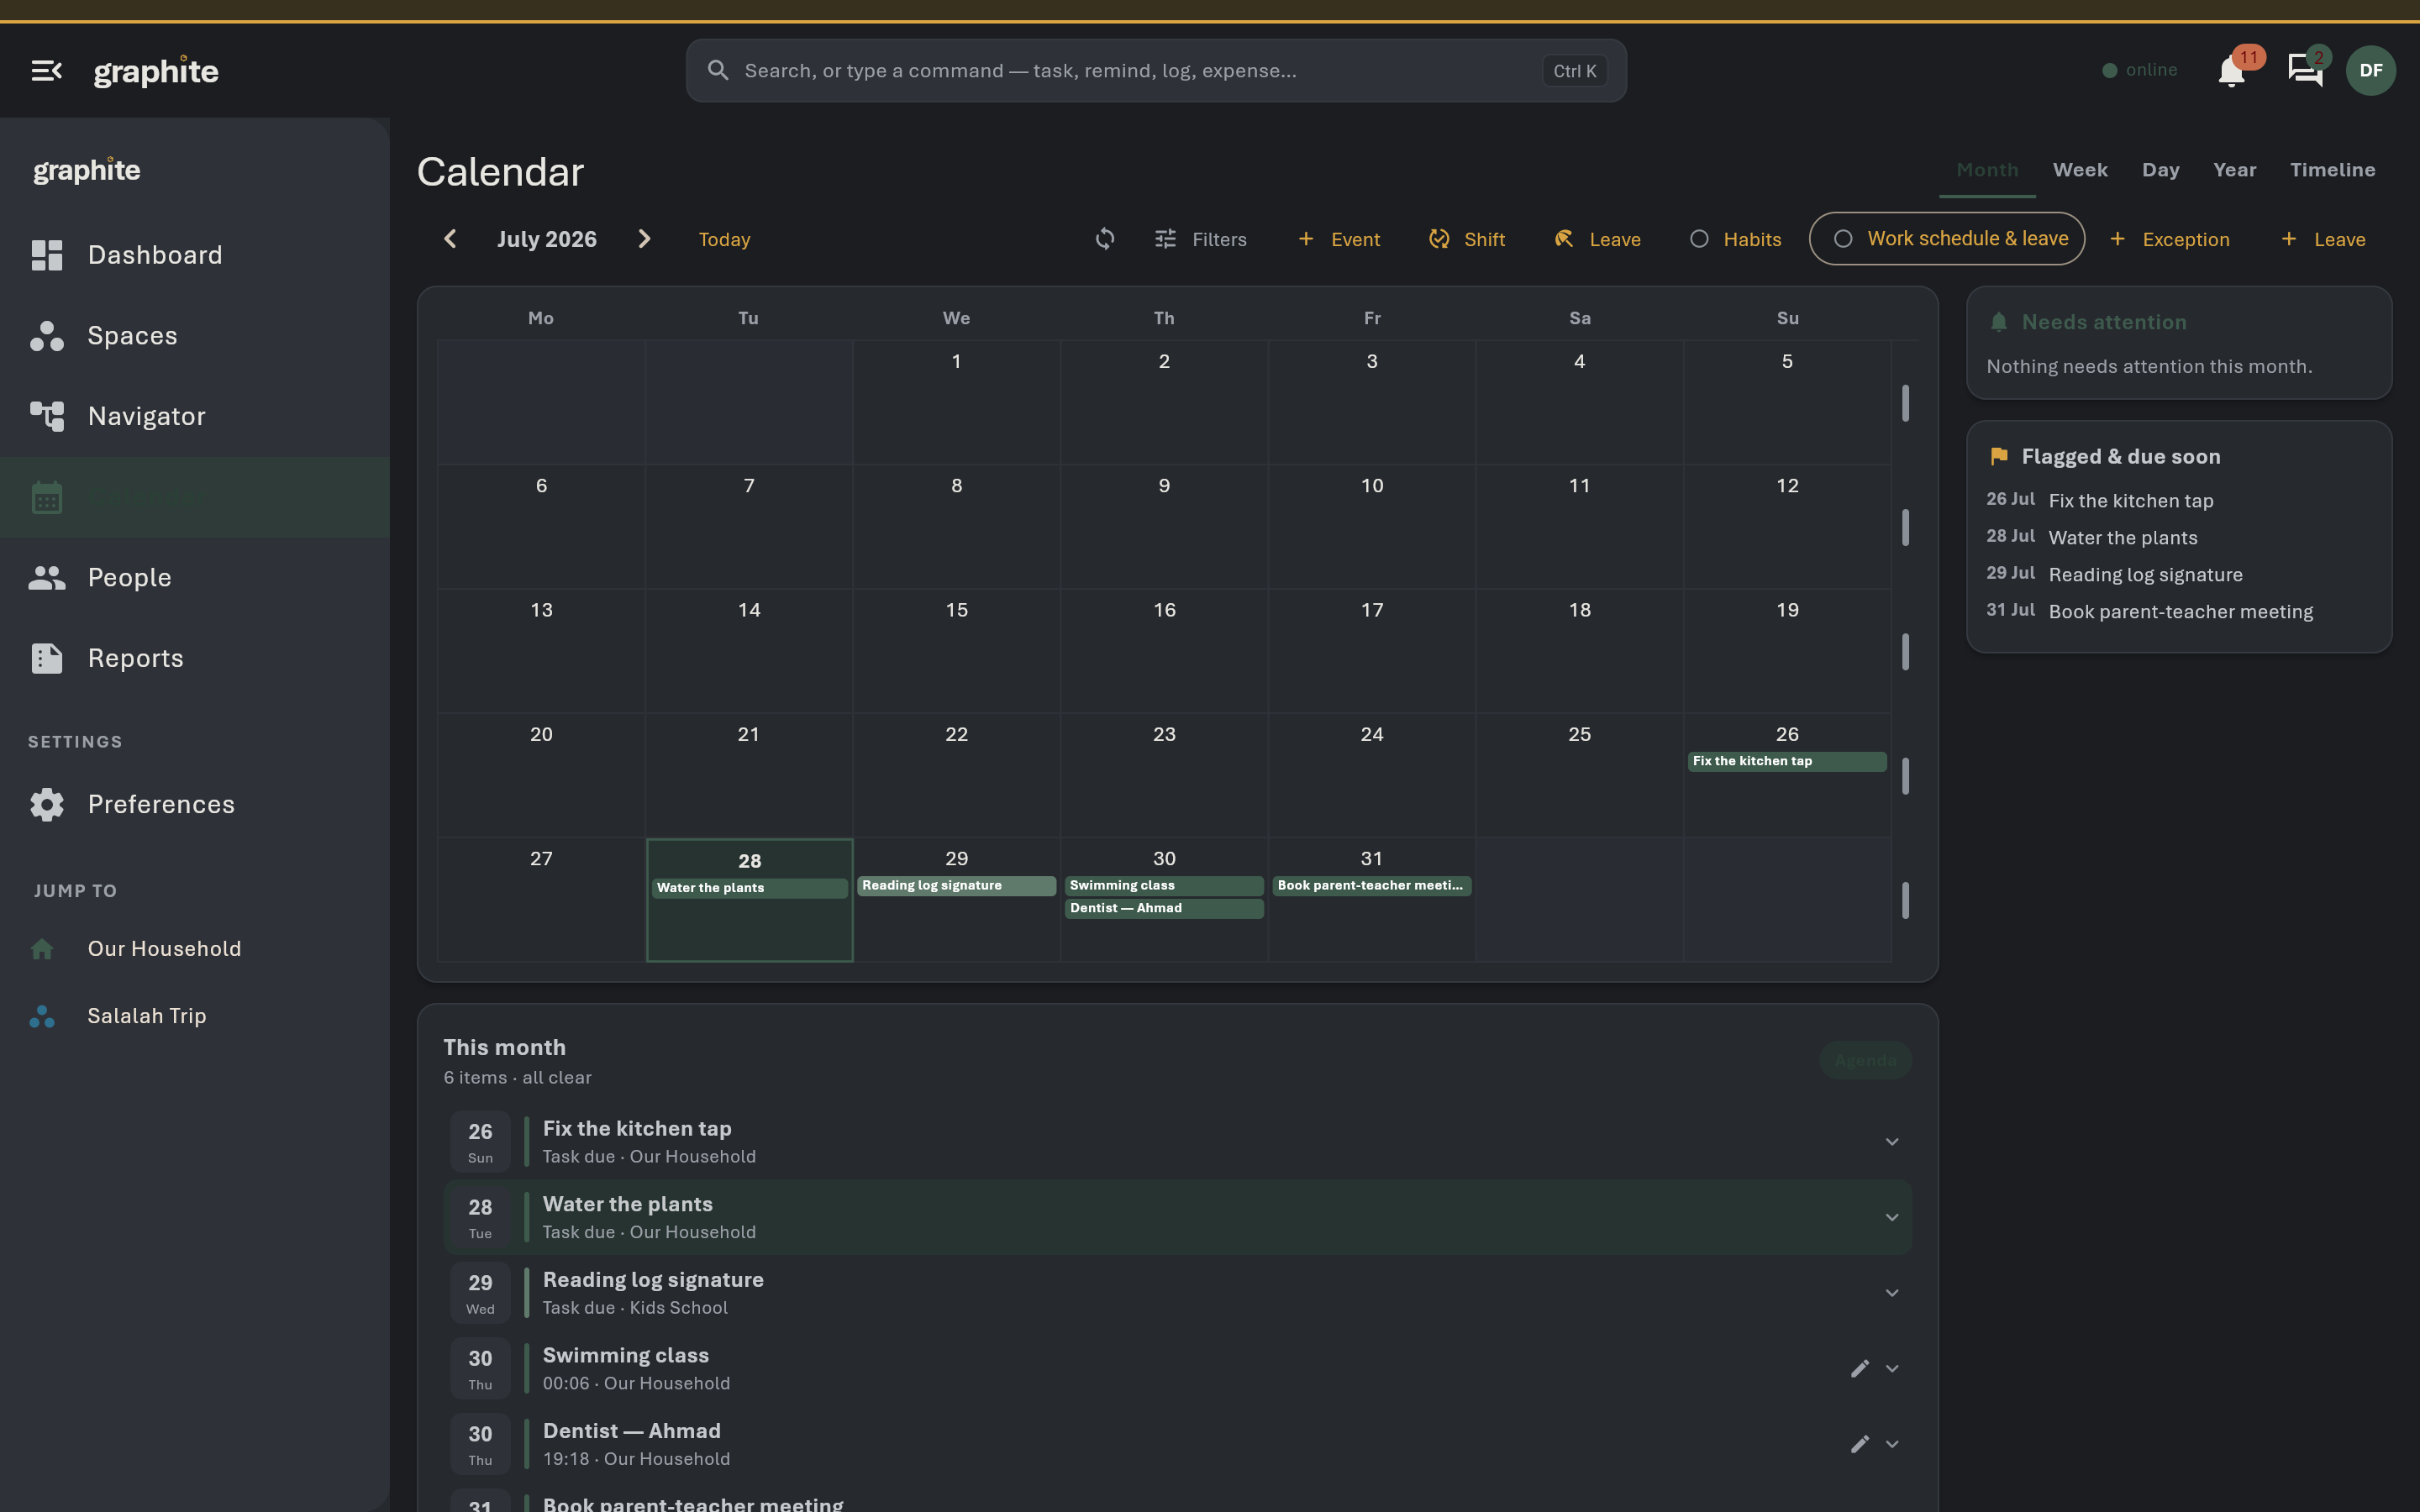Click the Ctrl K shortcut badge

pyautogui.click(x=1574, y=71)
